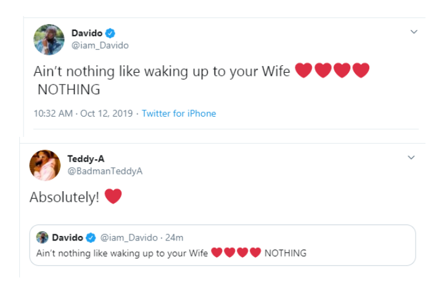The width and height of the screenshot is (444, 291).
Task: Visit the @BadmanTeddyA handle link
Action: tap(105, 171)
